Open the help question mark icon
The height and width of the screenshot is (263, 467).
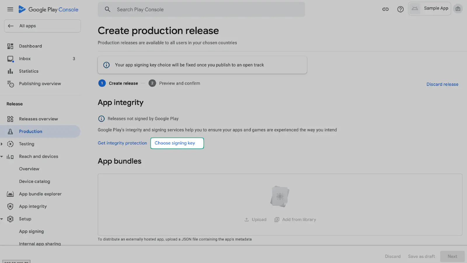[x=400, y=9]
